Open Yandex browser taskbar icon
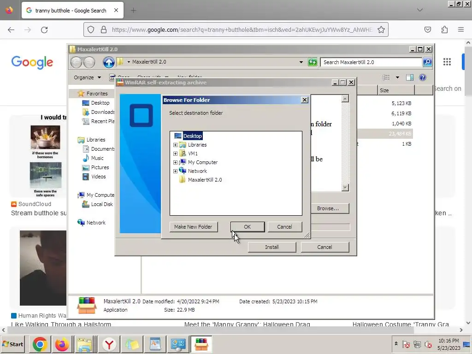 point(109,344)
